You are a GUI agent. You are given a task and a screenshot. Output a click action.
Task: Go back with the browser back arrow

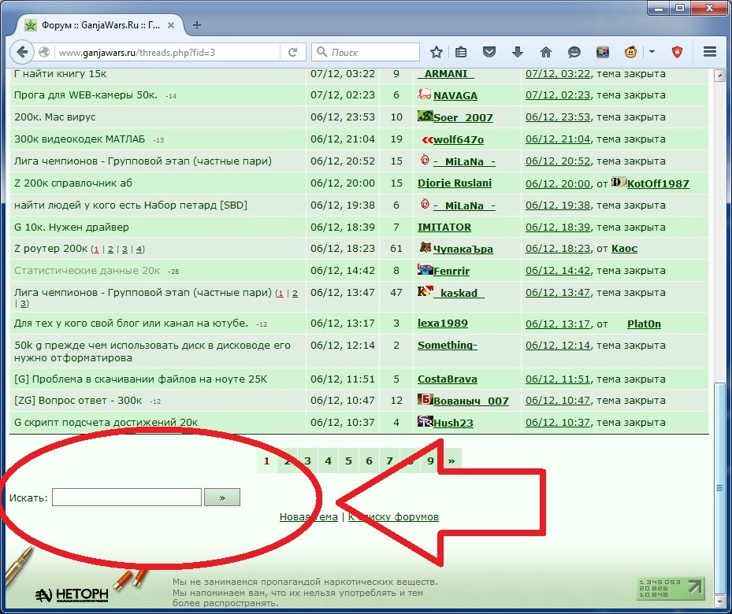click(22, 52)
